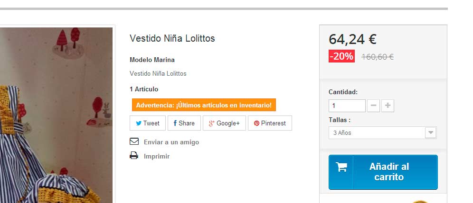Screen dimensions: 473x203
Task: Click the dropdown arrow beside 3 Años
Action: pos(430,133)
